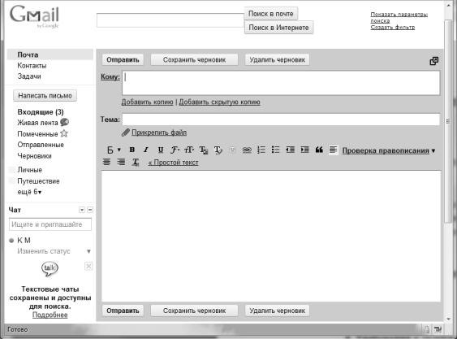The height and width of the screenshot is (339, 457).
Task: Toggle italic formatting
Action: point(146,150)
